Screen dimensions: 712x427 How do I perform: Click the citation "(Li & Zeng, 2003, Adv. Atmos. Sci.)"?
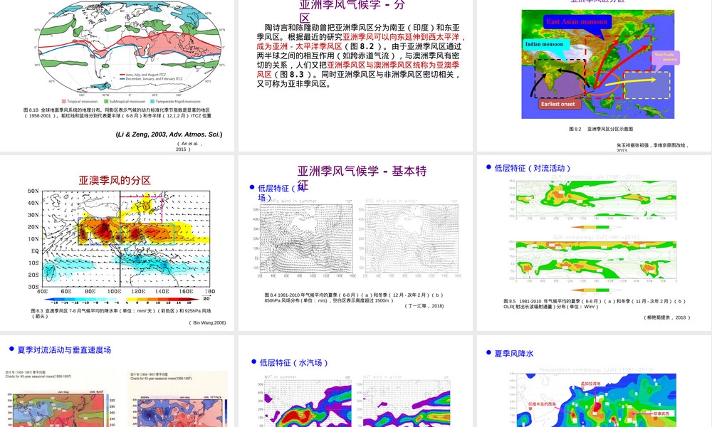(169, 135)
